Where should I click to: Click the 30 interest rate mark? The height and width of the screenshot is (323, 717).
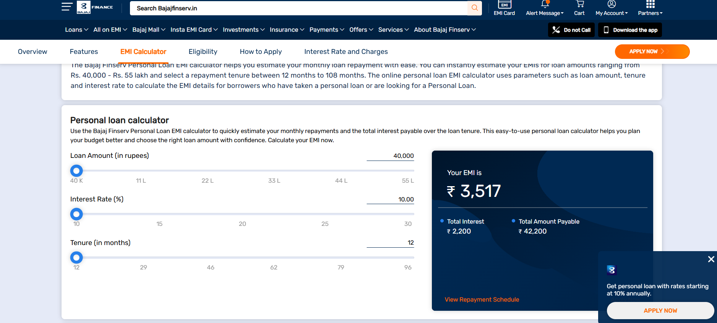click(408, 224)
